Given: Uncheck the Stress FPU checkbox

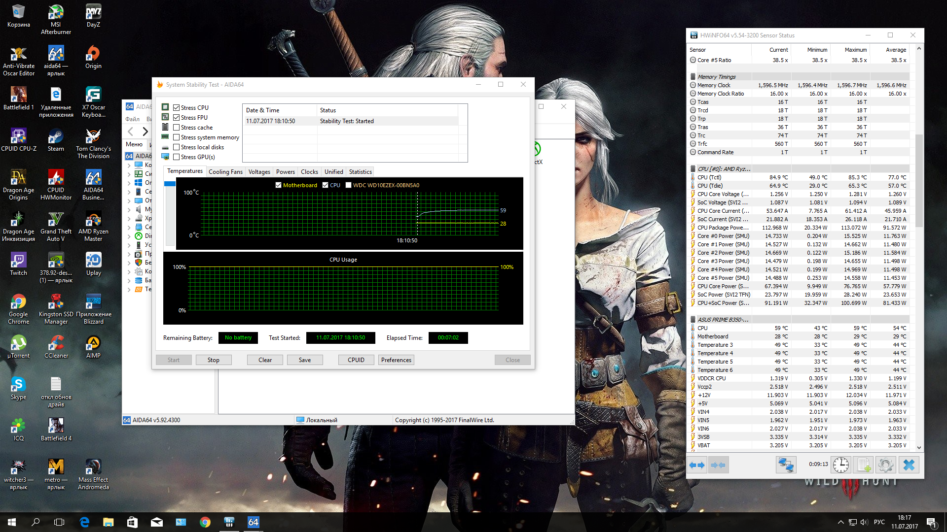Looking at the screenshot, I should click(x=176, y=118).
